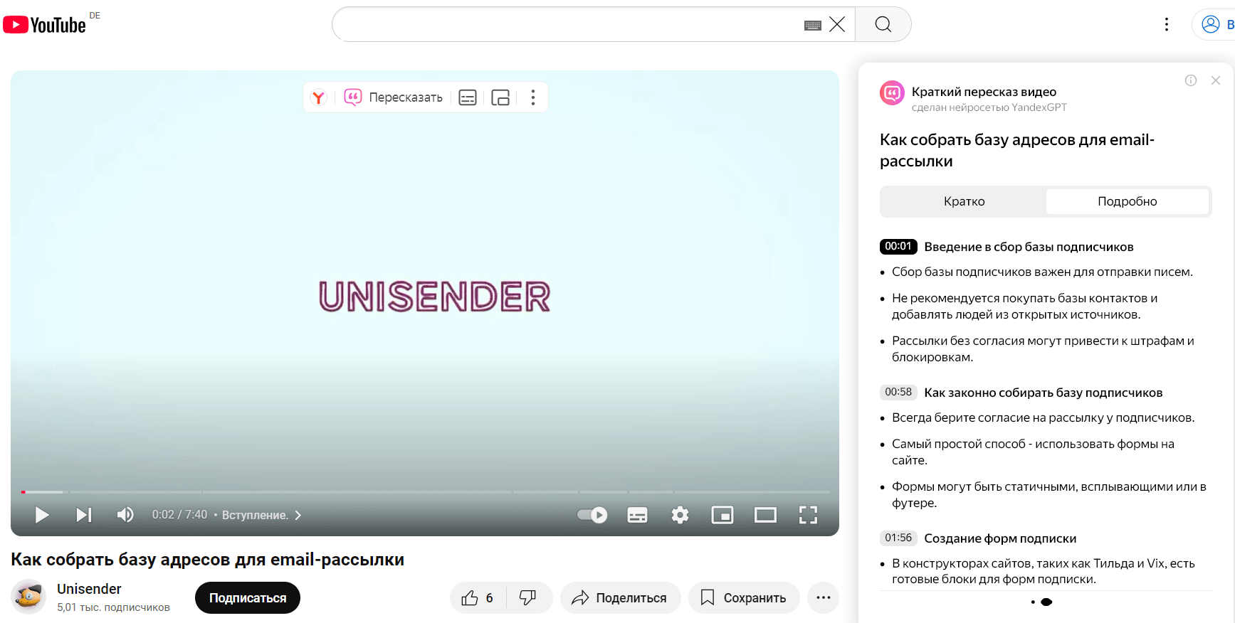Close the Краткий пересказ видео panel
The width and height of the screenshot is (1235, 623).
[1216, 80]
